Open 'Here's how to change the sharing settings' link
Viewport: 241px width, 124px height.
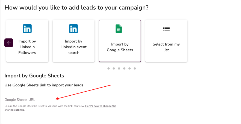click(101, 106)
